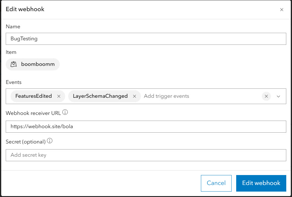Viewport: 292px width, 197px height.
Task: Confirm changes with Edit webhook button
Action: point(261,183)
